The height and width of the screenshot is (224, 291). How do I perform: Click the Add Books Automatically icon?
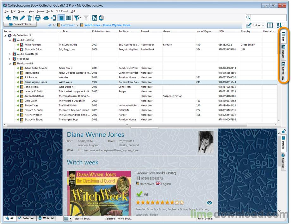tap(8, 18)
